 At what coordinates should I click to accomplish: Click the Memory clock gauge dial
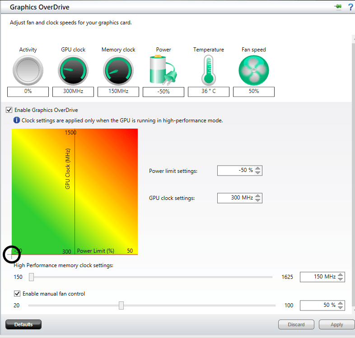pyautogui.click(x=118, y=70)
